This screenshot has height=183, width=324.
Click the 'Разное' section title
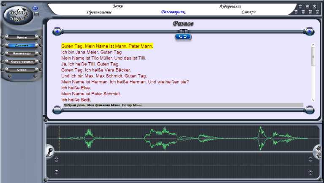183,24
